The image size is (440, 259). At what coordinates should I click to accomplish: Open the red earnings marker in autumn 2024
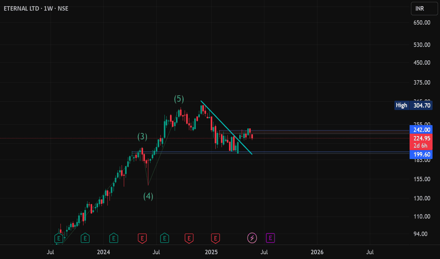click(189, 238)
